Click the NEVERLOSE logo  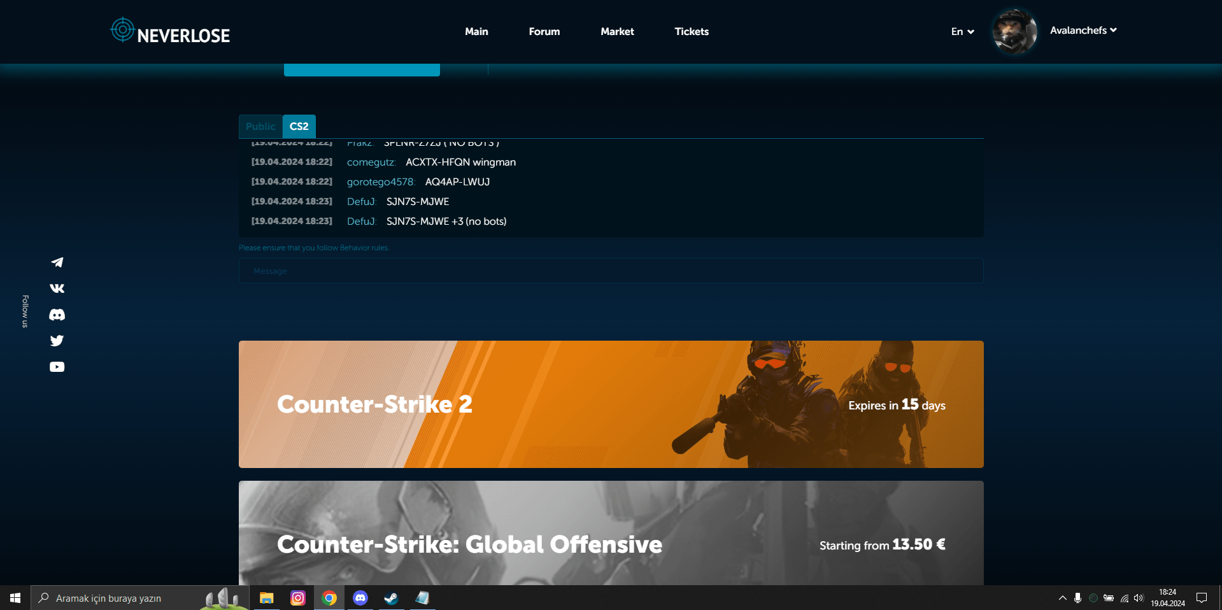click(x=170, y=31)
